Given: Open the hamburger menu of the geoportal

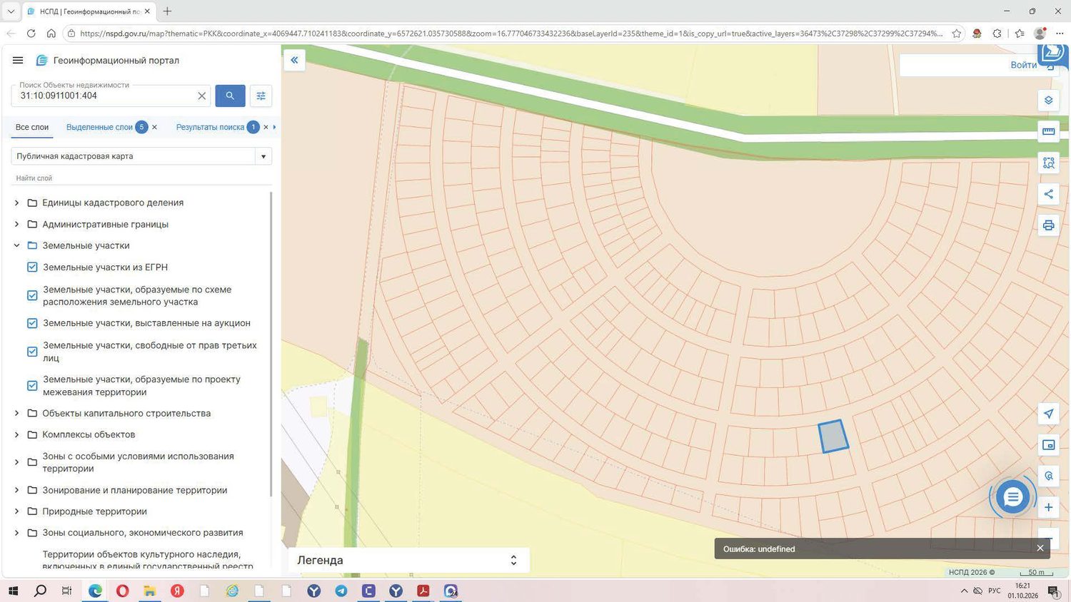Looking at the screenshot, I should click(18, 61).
